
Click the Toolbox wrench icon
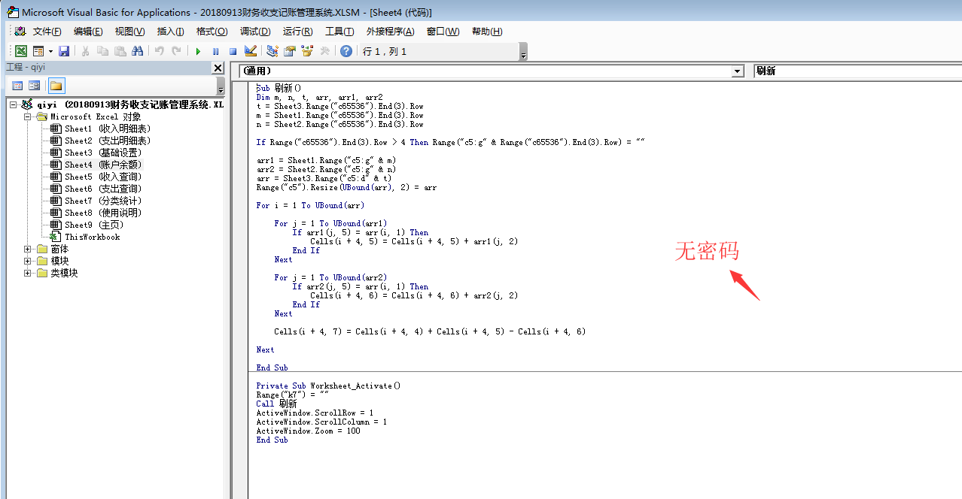point(324,51)
